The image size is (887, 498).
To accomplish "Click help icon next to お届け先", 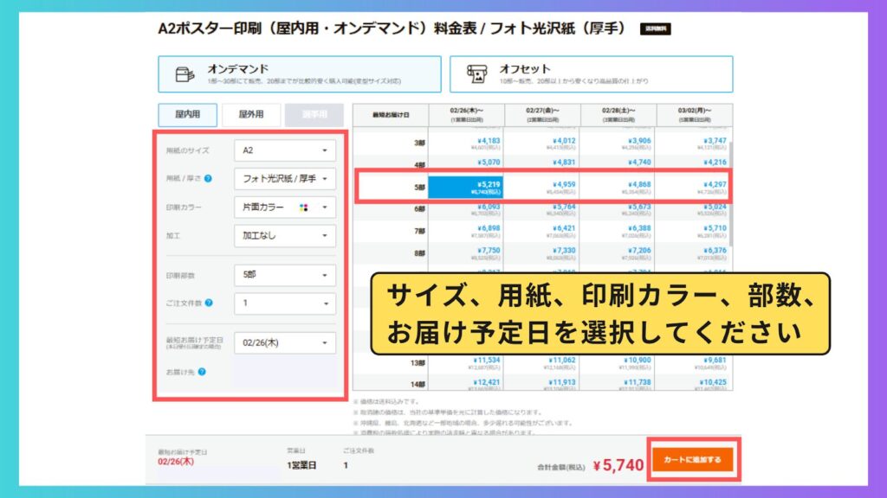I will [201, 372].
